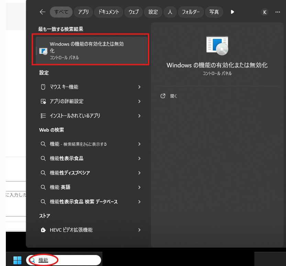Expand the アプリの詳細設定 chevron

[x=139, y=101]
